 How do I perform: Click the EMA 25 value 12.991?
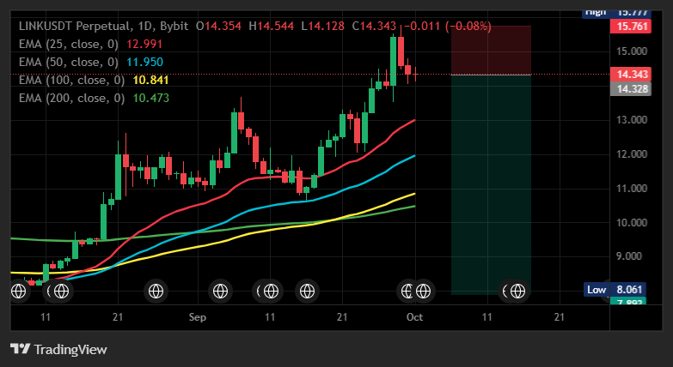tap(144, 44)
